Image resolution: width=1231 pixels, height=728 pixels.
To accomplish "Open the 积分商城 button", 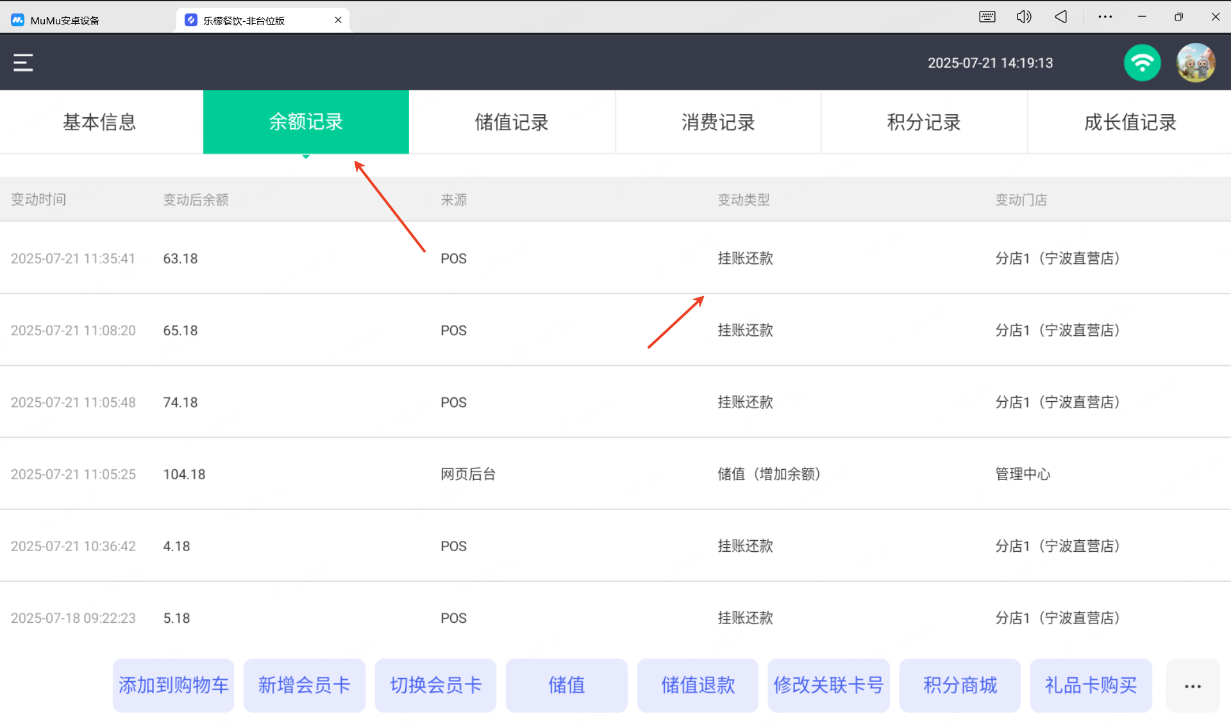I will [x=960, y=685].
